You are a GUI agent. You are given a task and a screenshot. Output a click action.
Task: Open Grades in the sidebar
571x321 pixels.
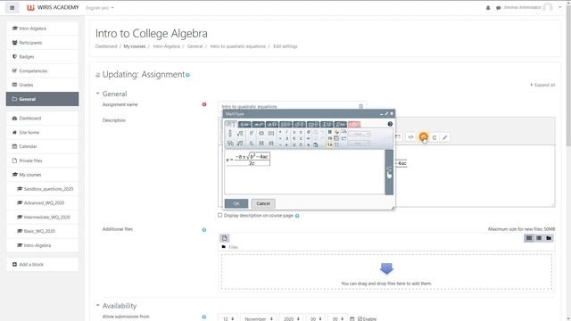click(42, 85)
